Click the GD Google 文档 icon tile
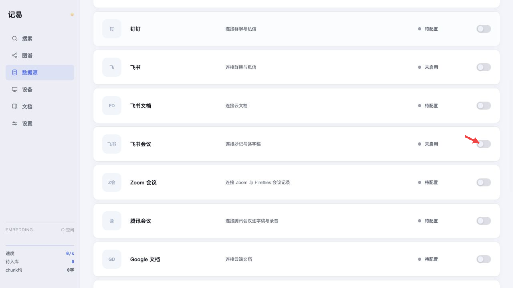This screenshot has height=288, width=513. pyautogui.click(x=112, y=259)
